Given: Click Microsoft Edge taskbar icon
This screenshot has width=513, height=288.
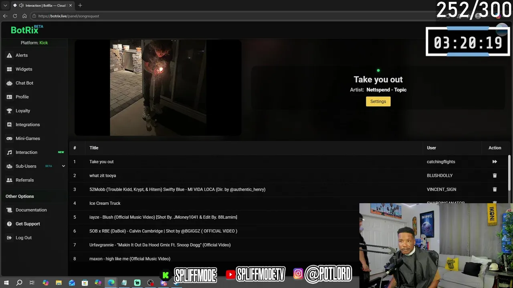Looking at the screenshot, I should point(111,283).
